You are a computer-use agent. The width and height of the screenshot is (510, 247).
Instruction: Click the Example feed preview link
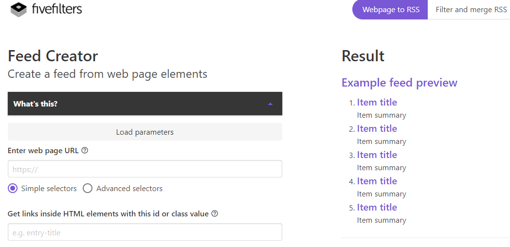coord(399,83)
